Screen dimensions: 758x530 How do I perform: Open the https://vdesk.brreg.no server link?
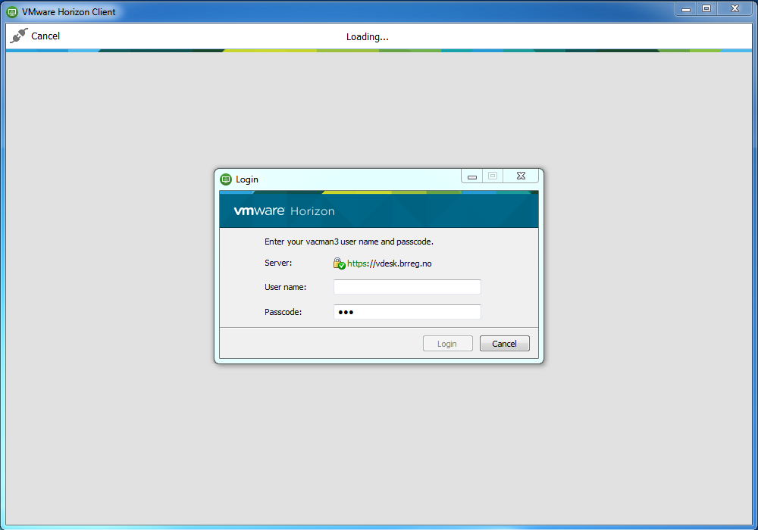[389, 263]
